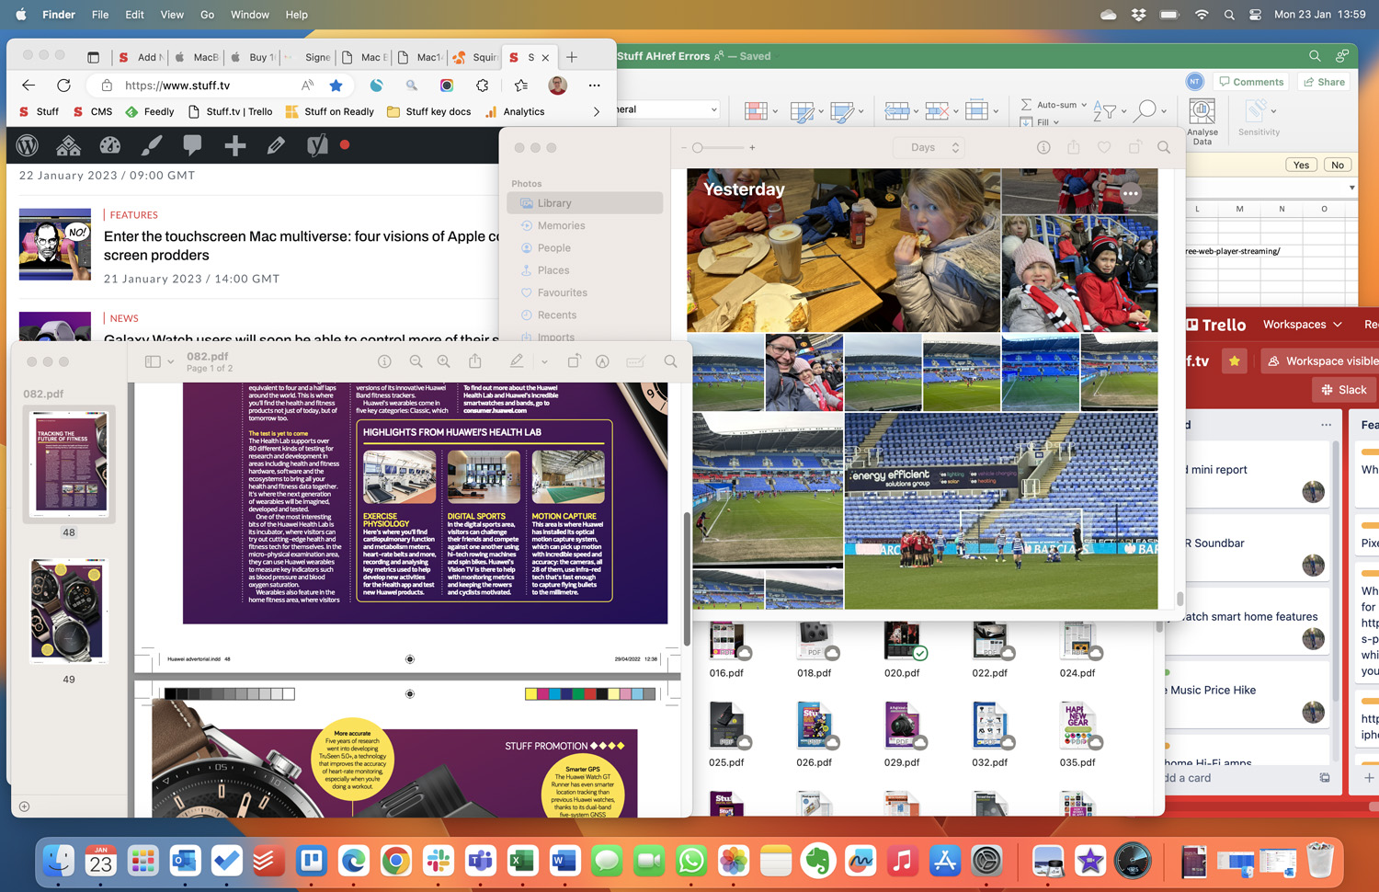Open the Feedly bookmark

pos(150,111)
